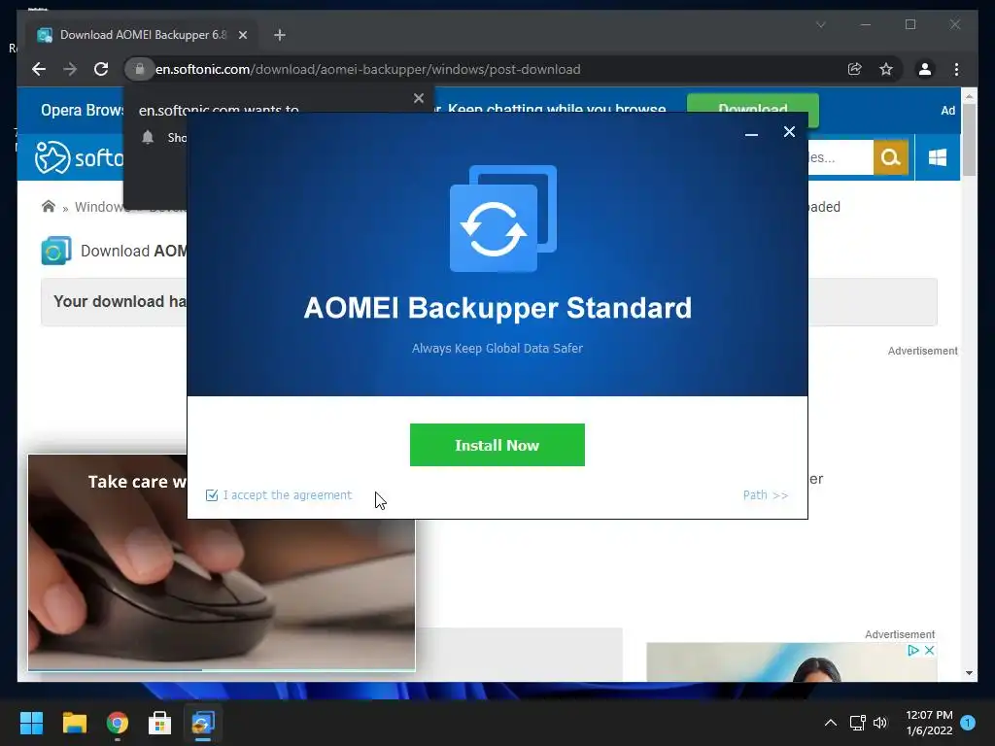Image resolution: width=995 pixels, height=746 pixels.
Task: Click the AOMEI icon beside Download heading
Action: [x=55, y=251]
